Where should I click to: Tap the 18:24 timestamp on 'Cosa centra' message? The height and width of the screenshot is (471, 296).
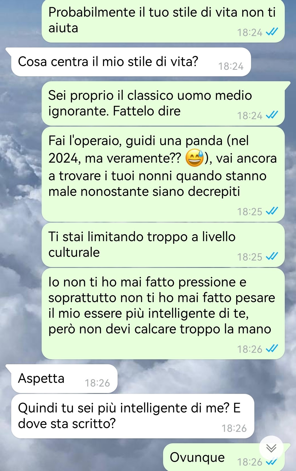[231, 66]
